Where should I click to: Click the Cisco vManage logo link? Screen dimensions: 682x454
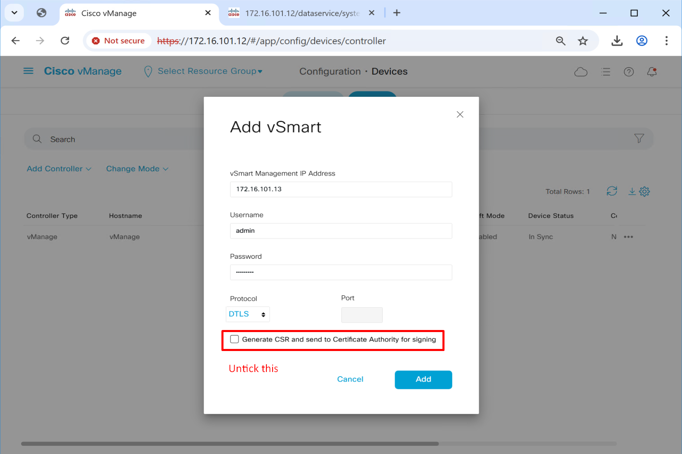pos(83,71)
